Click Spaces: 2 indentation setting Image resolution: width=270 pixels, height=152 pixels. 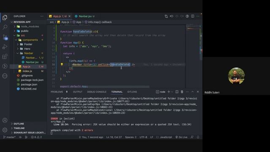[131, 137]
